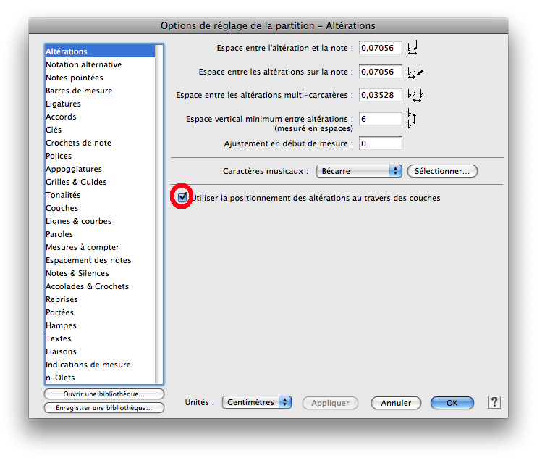Click the Sélectionner... button
This screenshot has height=458, width=537.
(442, 171)
